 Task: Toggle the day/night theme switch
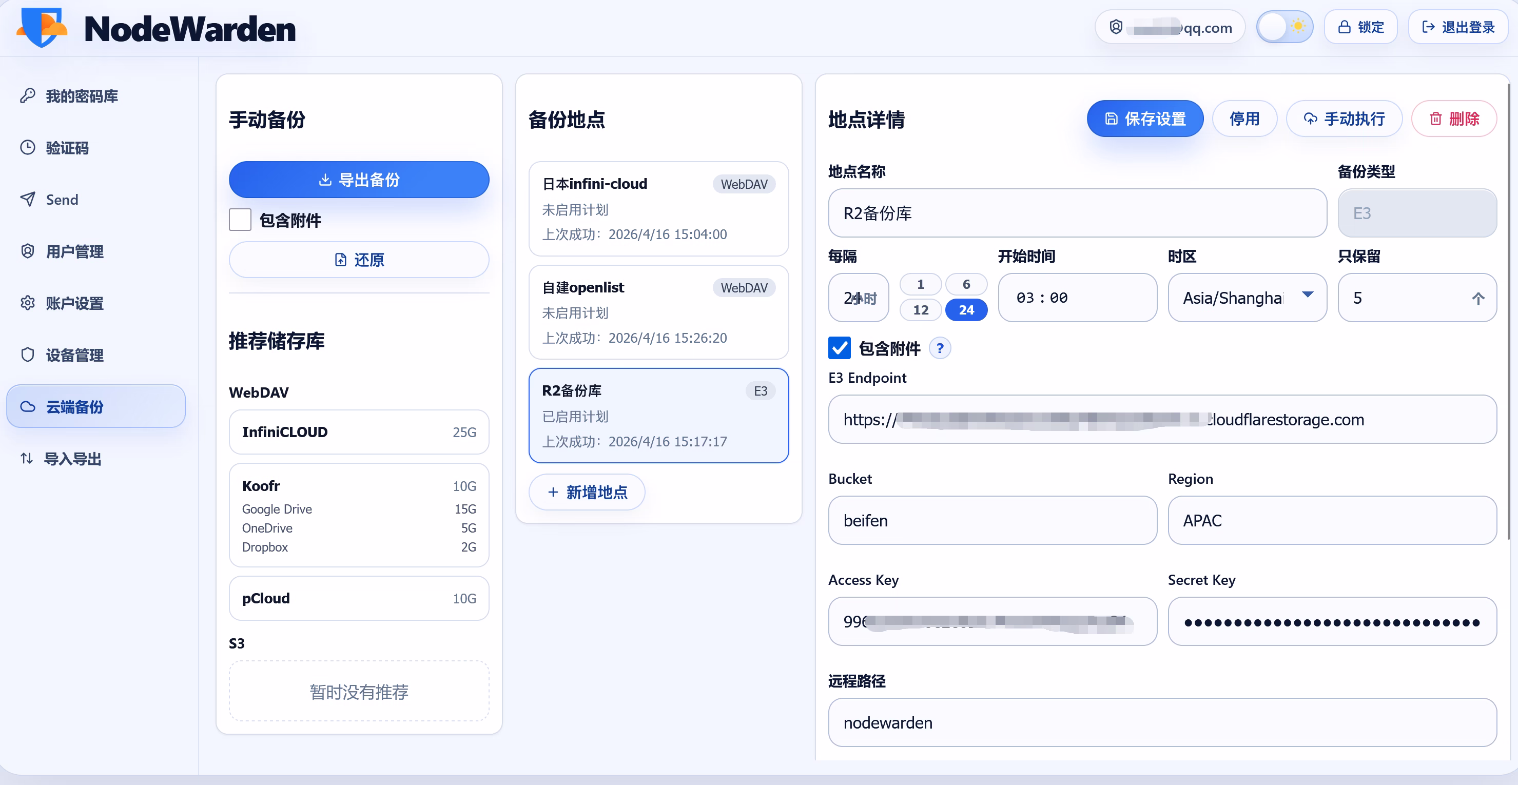coord(1285,27)
